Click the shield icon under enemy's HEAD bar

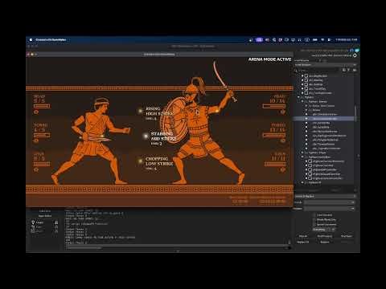point(282,112)
